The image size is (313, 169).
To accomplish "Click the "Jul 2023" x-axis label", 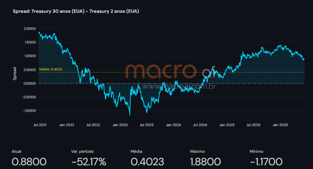I will 146,125.
